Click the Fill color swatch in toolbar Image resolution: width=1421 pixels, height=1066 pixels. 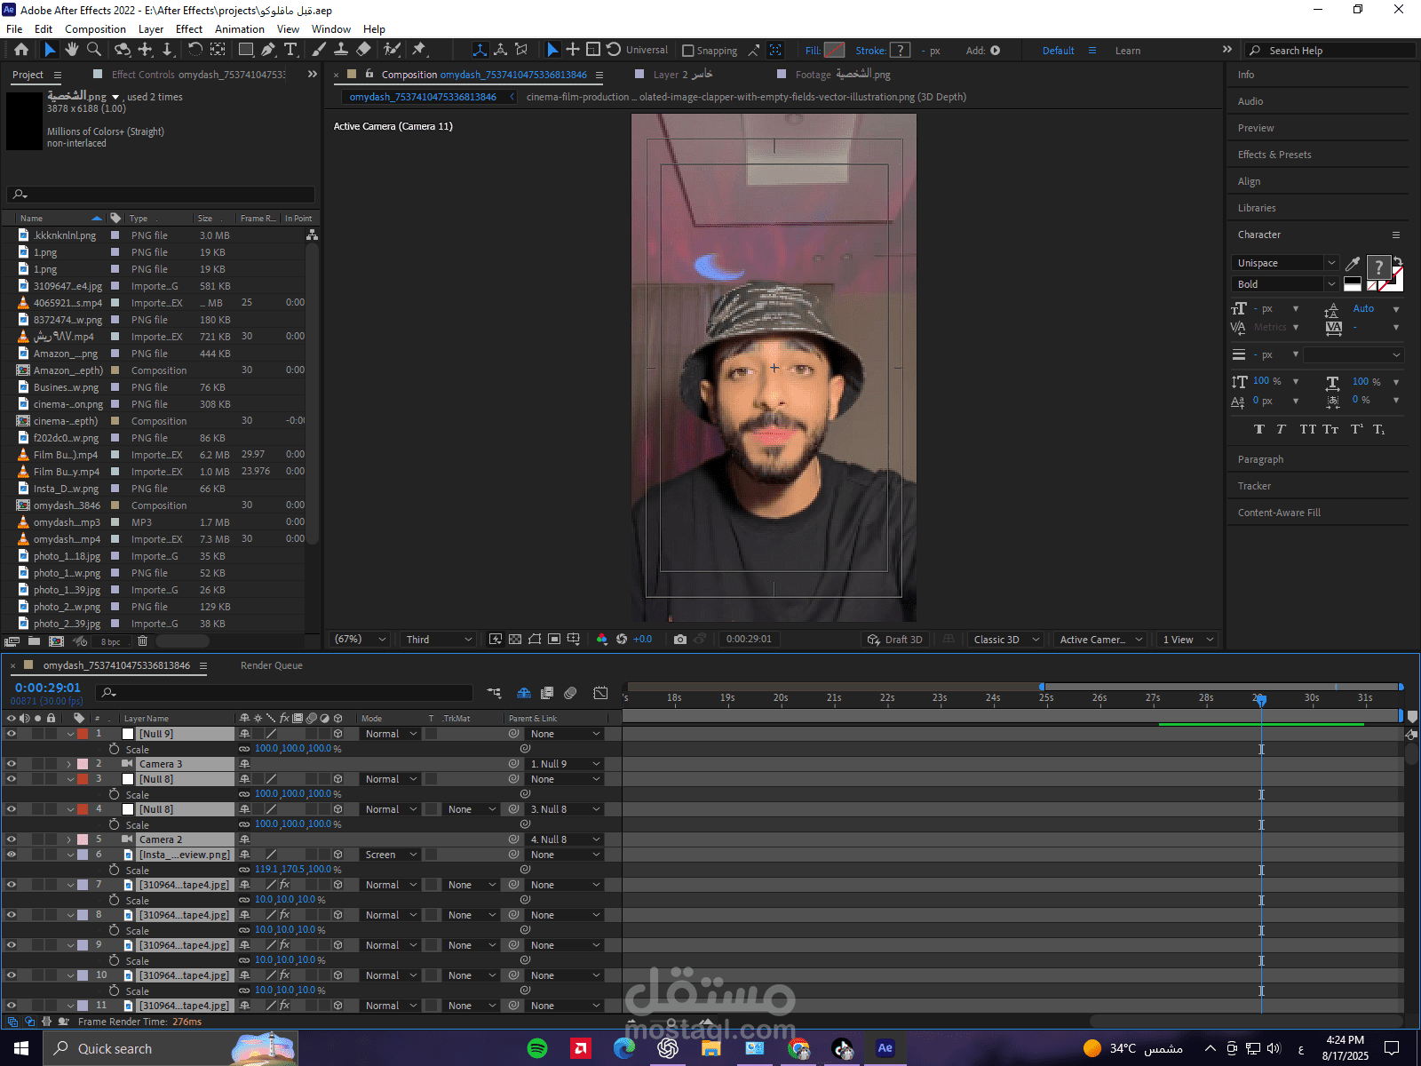click(834, 51)
